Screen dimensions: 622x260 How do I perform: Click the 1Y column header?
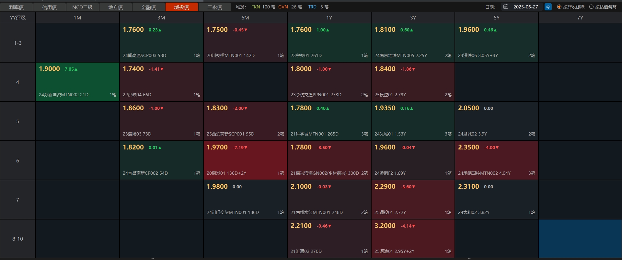[x=329, y=18]
